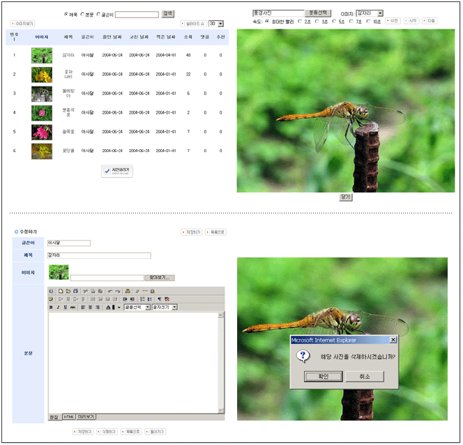Click the Find (binoculars) icon in editor

(x=128, y=291)
